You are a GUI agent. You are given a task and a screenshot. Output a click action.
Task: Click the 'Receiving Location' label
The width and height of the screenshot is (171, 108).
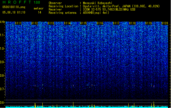click(x=63, y=6)
